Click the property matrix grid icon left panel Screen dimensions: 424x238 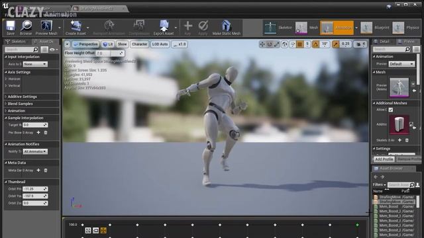pos(44,50)
